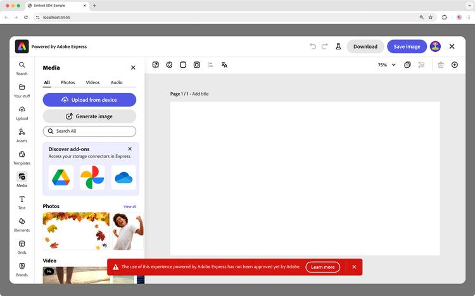Open the Text panel
The image size is (475, 296).
[22, 203]
